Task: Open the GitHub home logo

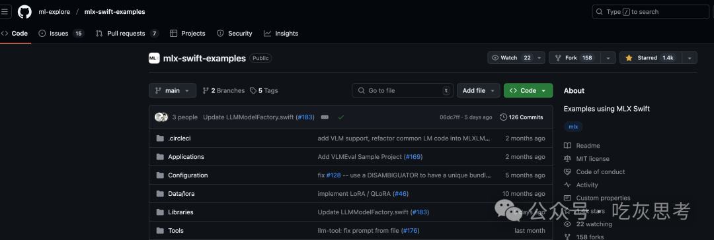Action: coord(24,12)
